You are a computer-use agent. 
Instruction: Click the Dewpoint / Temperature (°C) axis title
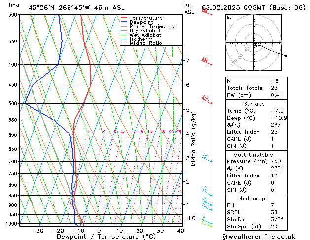click(106, 237)
